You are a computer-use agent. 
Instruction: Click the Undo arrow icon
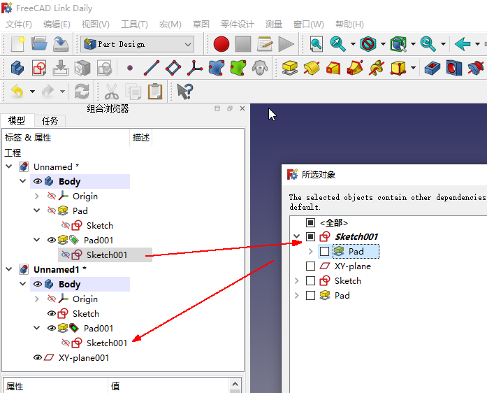click(x=17, y=92)
